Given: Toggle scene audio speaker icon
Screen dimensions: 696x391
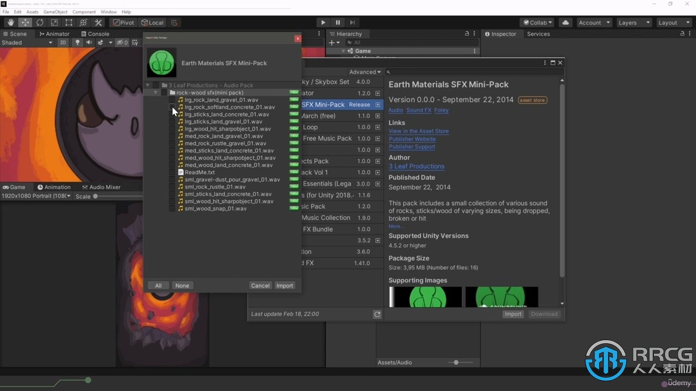Looking at the screenshot, I should click(89, 42).
